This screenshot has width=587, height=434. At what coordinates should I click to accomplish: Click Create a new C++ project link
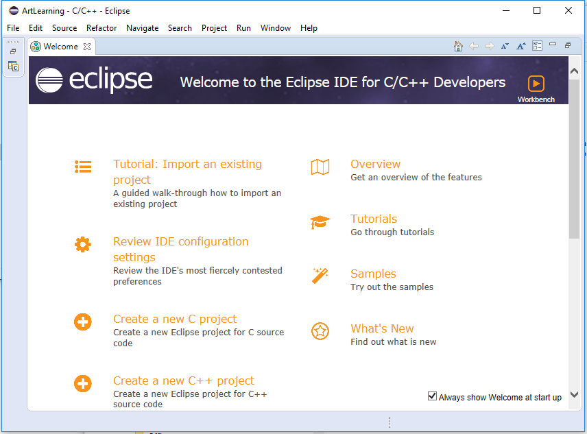point(184,381)
